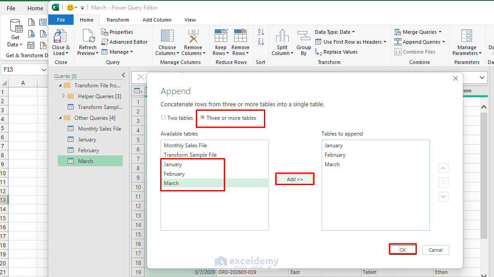Switch to the Transform tab

(x=117, y=20)
